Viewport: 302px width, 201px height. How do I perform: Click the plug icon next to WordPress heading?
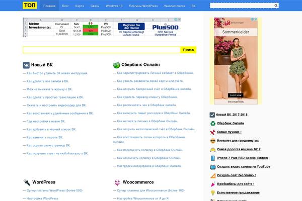coord(27,182)
